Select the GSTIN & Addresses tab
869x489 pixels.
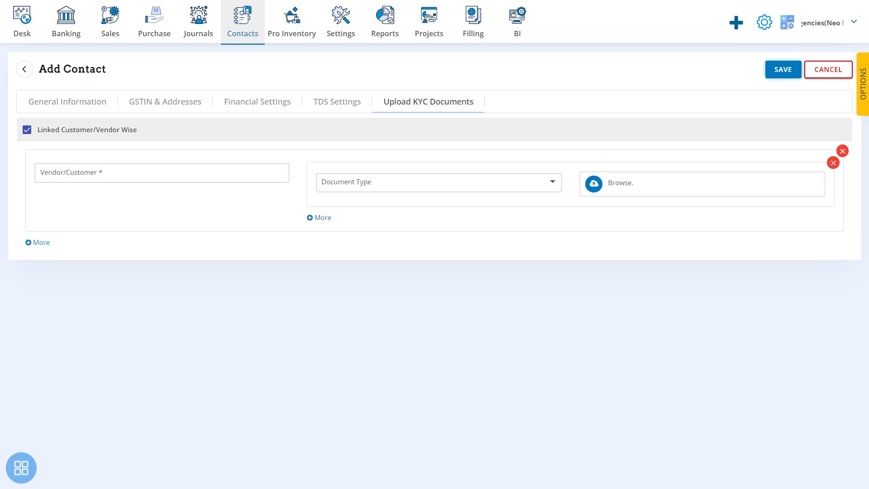(165, 101)
